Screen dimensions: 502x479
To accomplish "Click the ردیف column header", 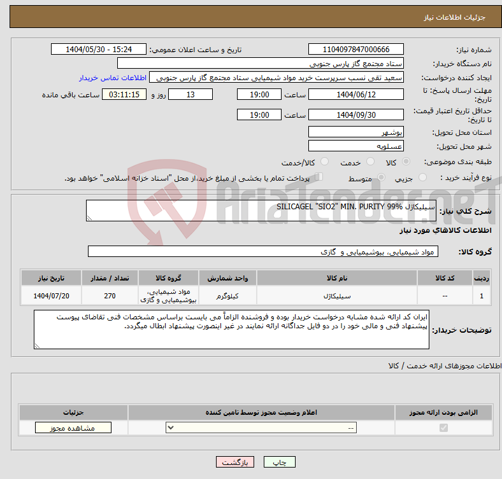I will [482, 278].
